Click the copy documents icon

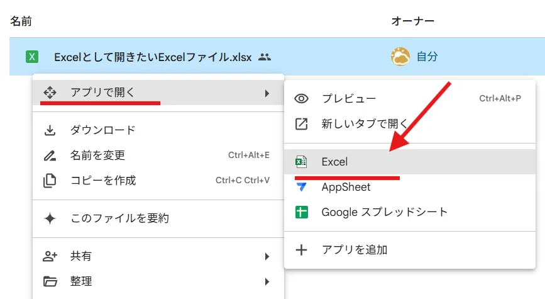click(50, 180)
